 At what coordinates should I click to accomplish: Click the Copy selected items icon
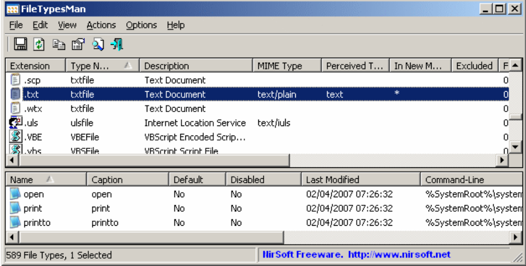click(59, 45)
